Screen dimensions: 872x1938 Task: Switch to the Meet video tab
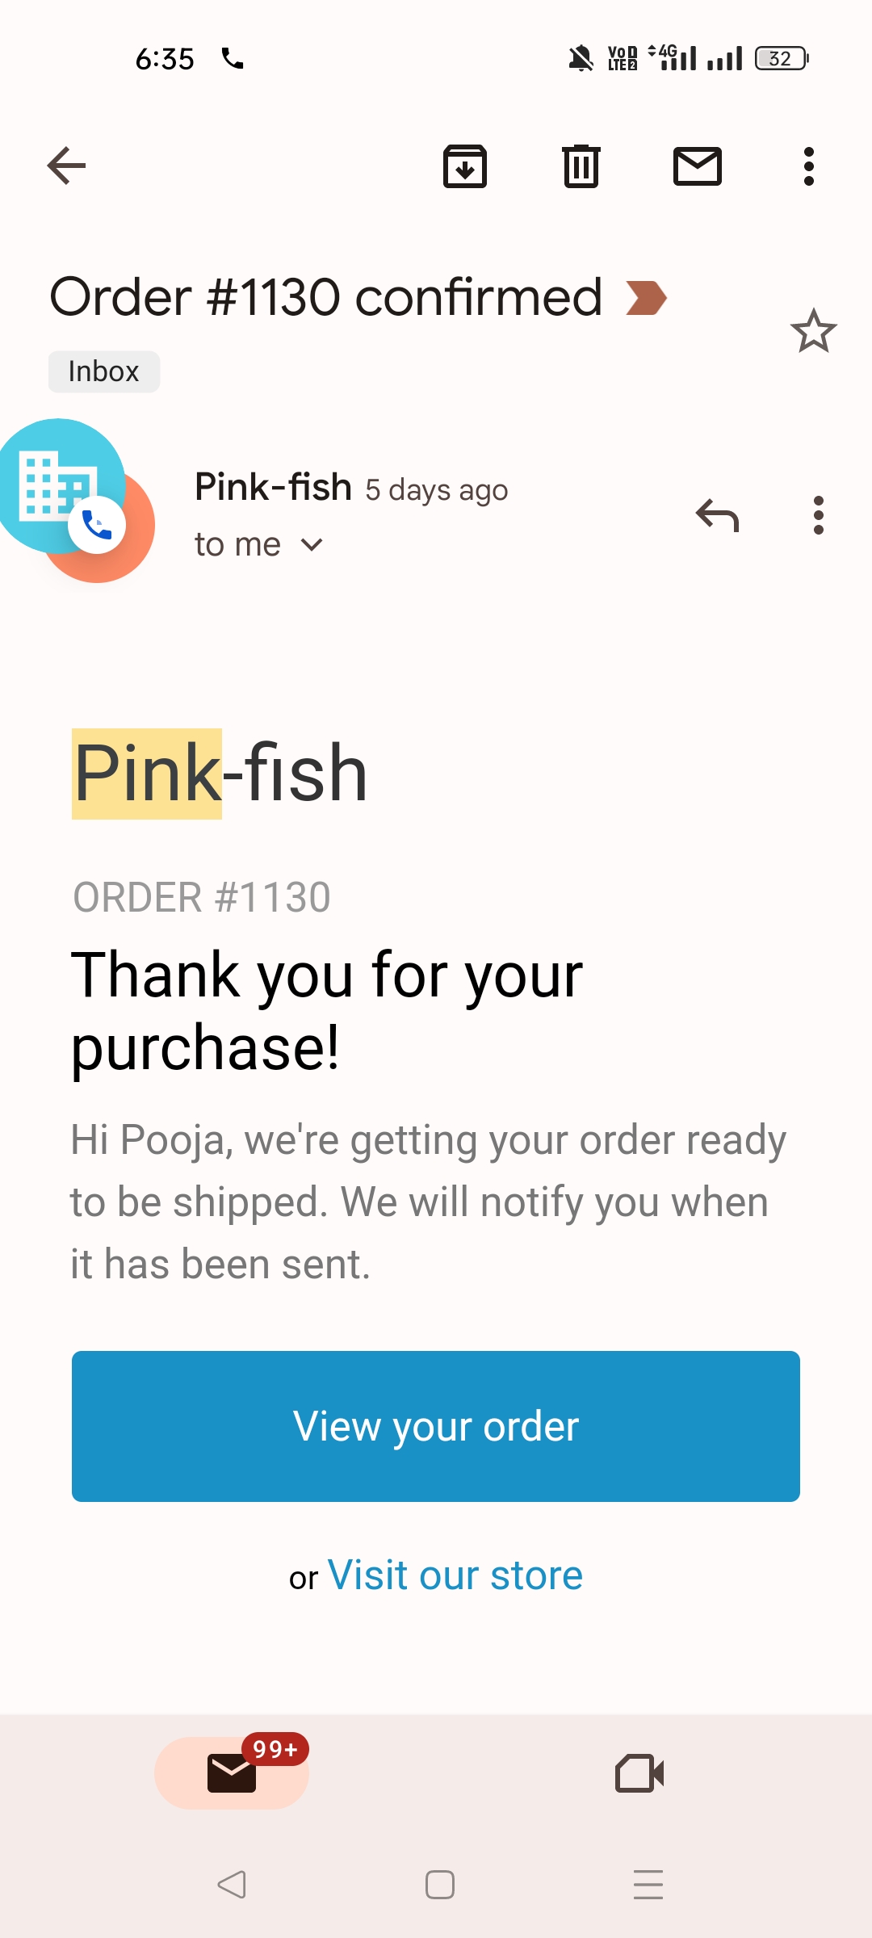639,1773
